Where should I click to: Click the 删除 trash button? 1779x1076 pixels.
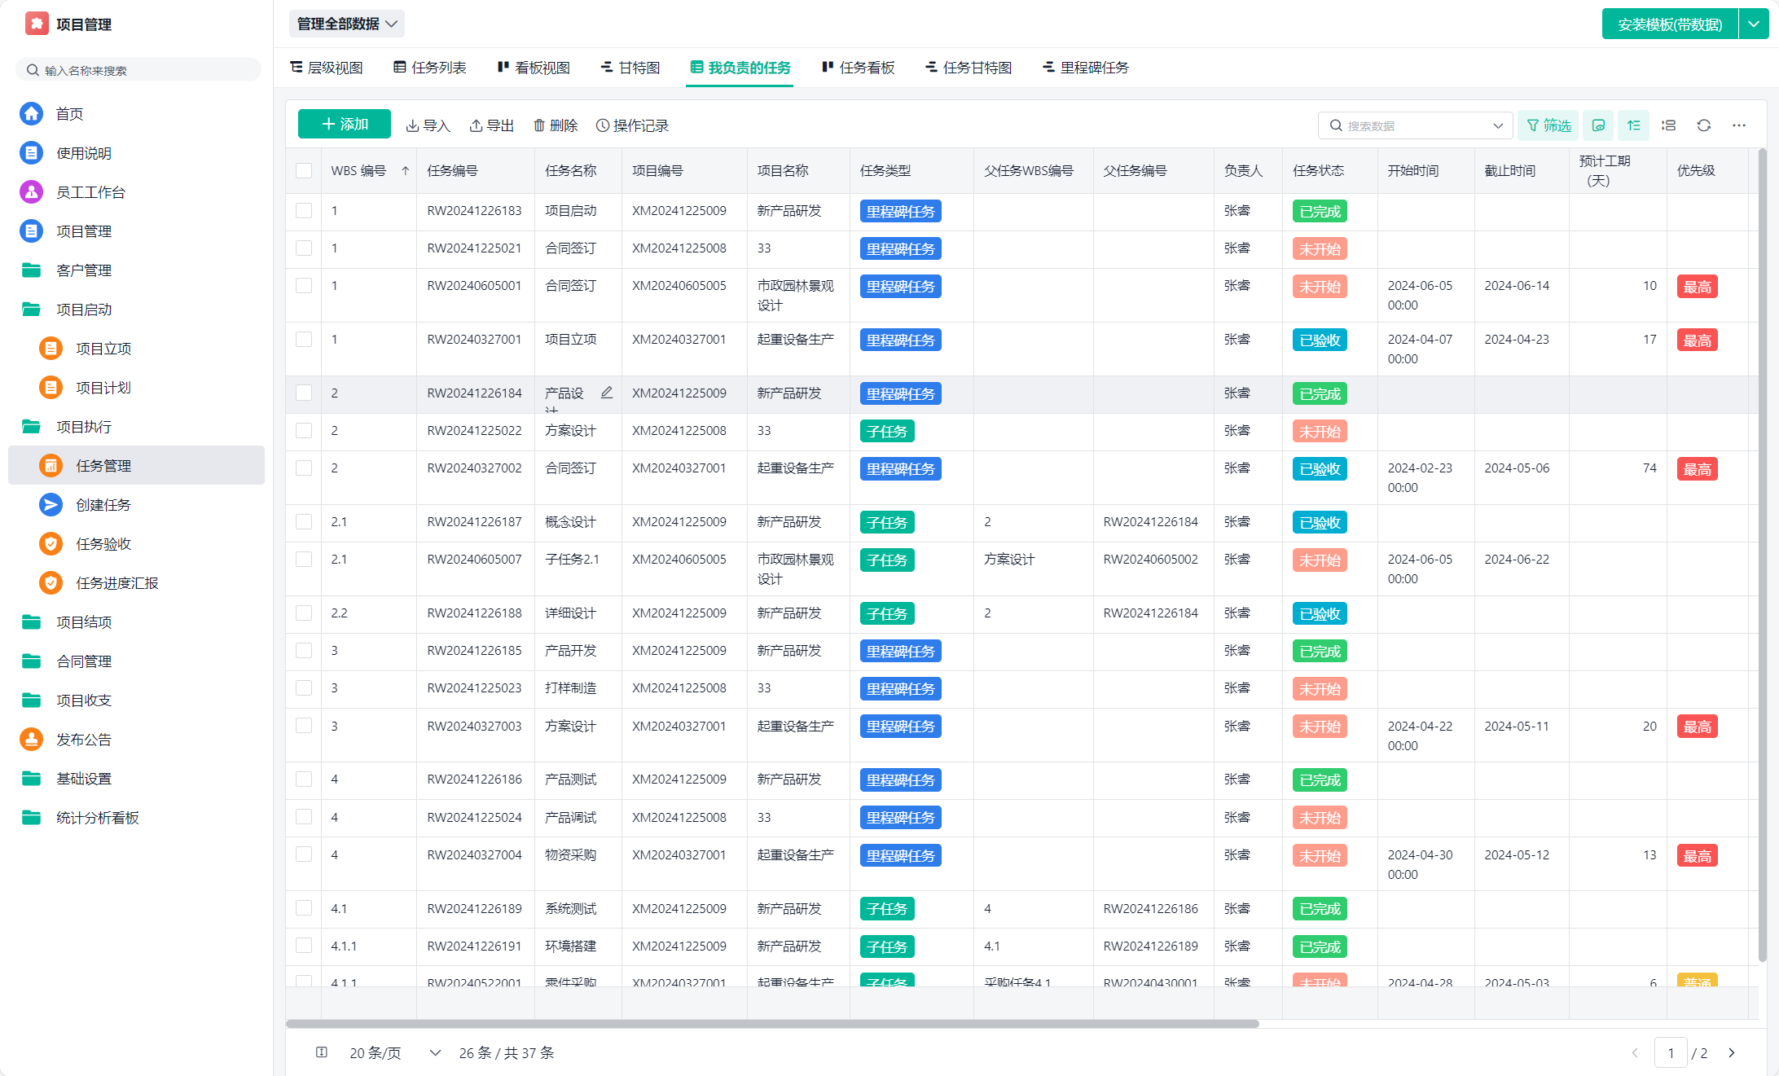(x=556, y=125)
